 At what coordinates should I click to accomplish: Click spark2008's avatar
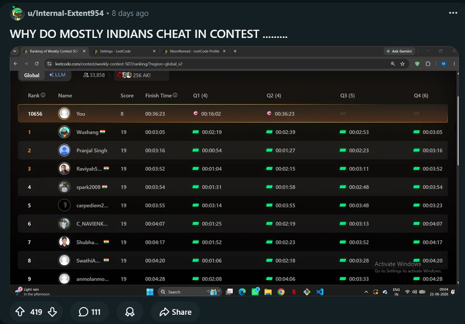click(64, 187)
